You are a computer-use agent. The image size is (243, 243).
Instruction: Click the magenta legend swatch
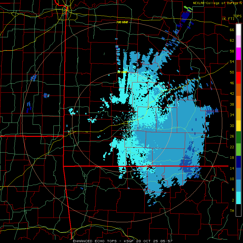[238, 54]
